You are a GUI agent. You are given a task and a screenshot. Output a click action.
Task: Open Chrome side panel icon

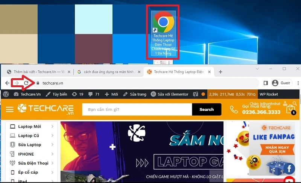pyautogui.click(x=266, y=83)
